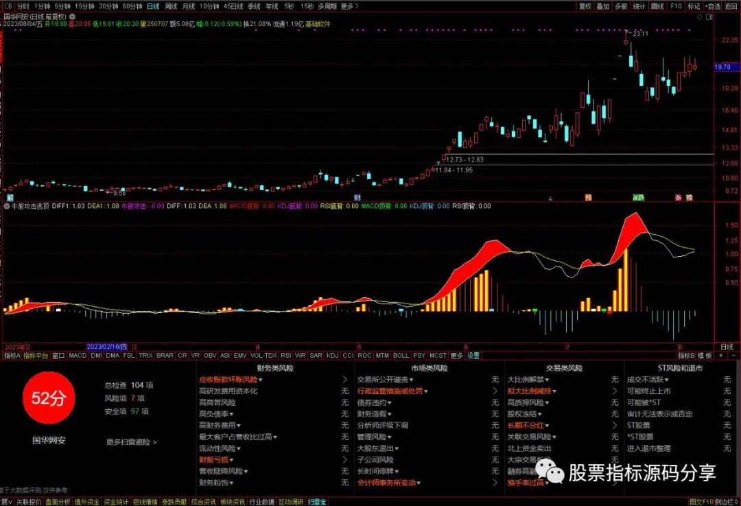The image size is (741, 506).
Task: Open 扫雷宝 bottom tab
Action: pos(316,502)
